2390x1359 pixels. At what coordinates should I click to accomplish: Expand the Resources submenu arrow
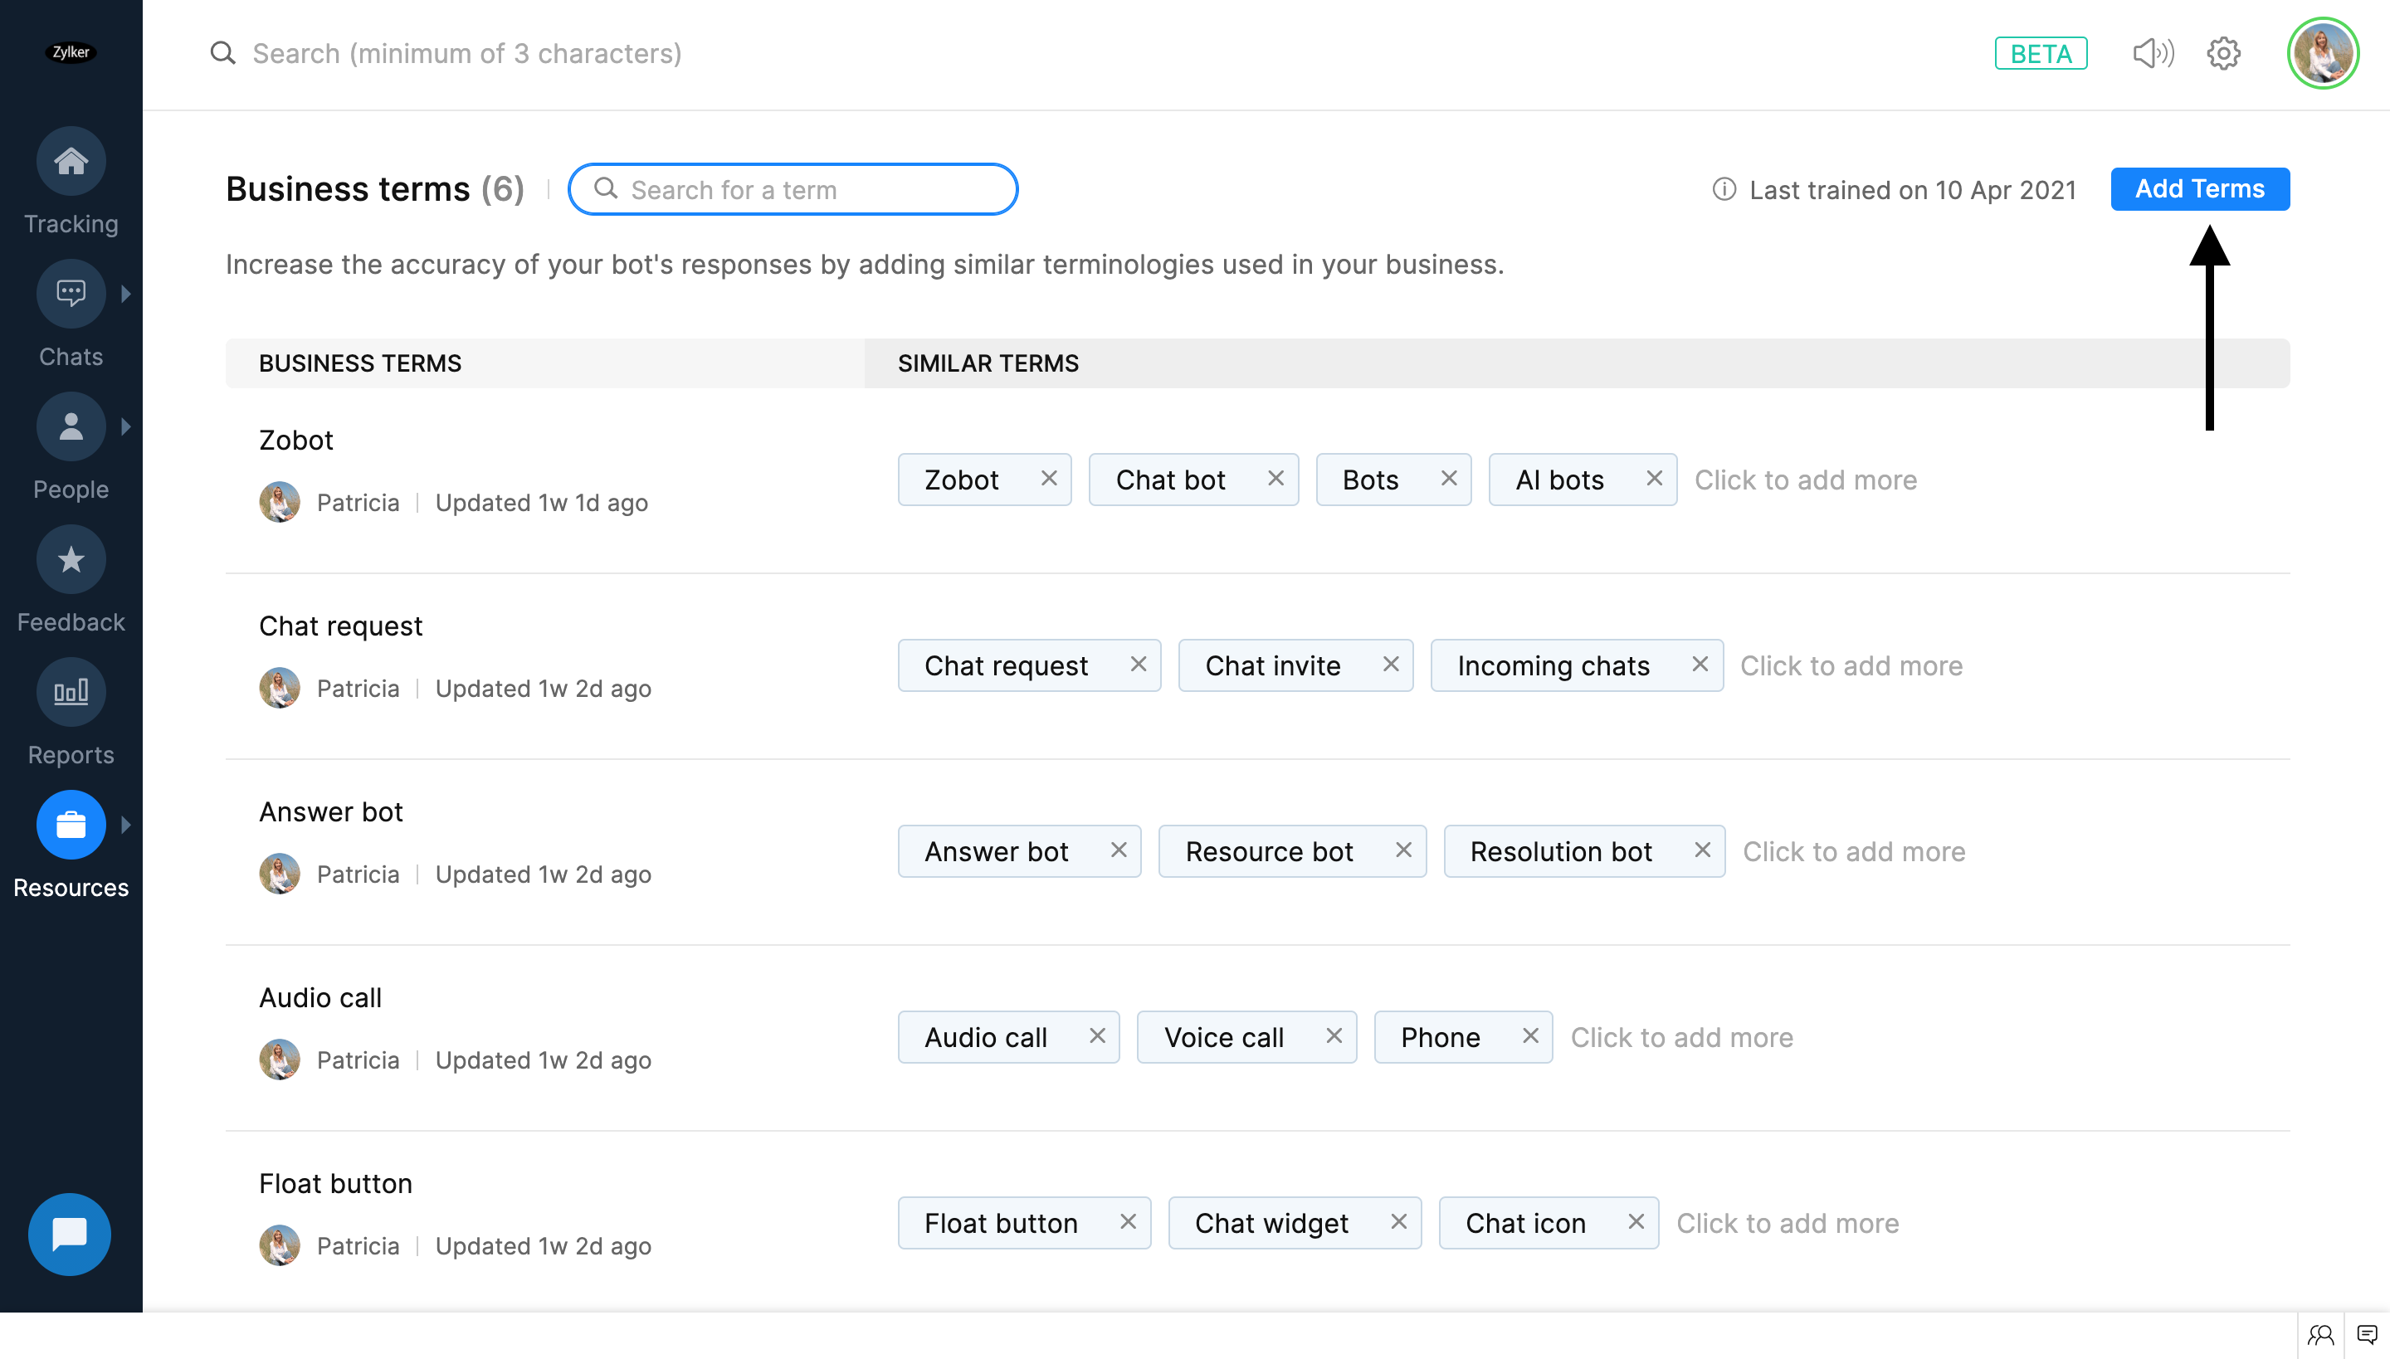click(x=126, y=825)
